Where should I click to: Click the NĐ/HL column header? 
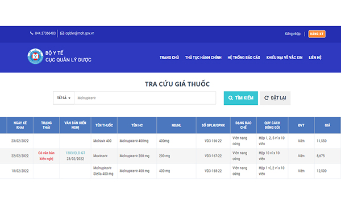click(x=176, y=125)
